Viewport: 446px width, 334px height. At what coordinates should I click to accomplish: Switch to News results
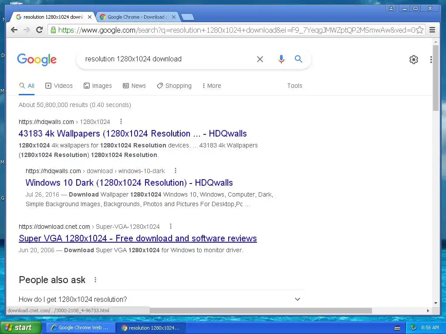coord(134,86)
